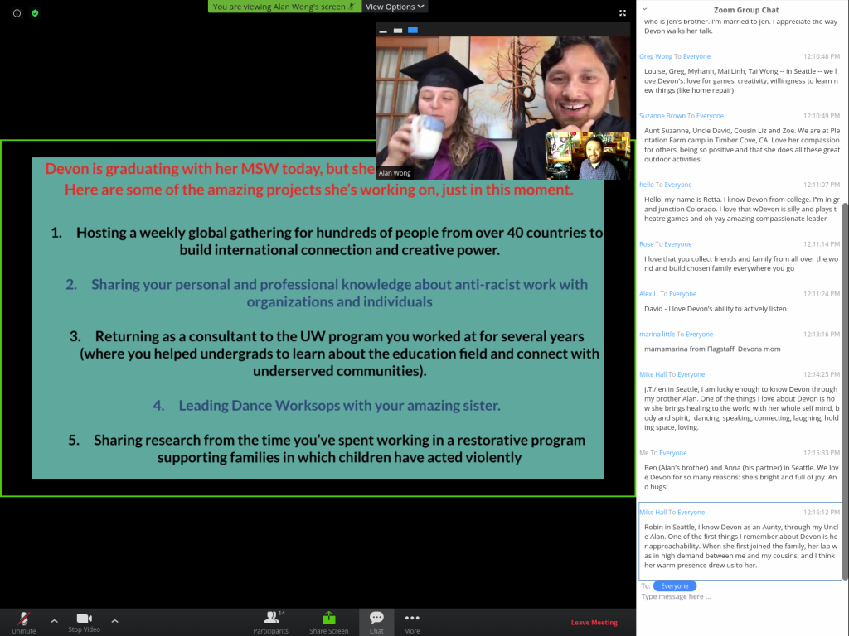Open the More options menu

412,621
